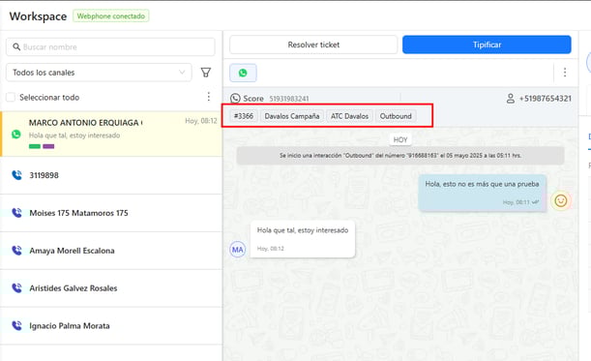Click the Resolver ticket button
This screenshot has width=591, height=361.
tap(313, 45)
